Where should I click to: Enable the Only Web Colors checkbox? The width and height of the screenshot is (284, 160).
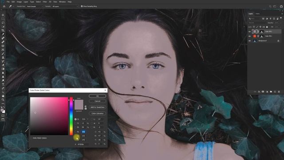pyautogui.click(x=31, y=138)
